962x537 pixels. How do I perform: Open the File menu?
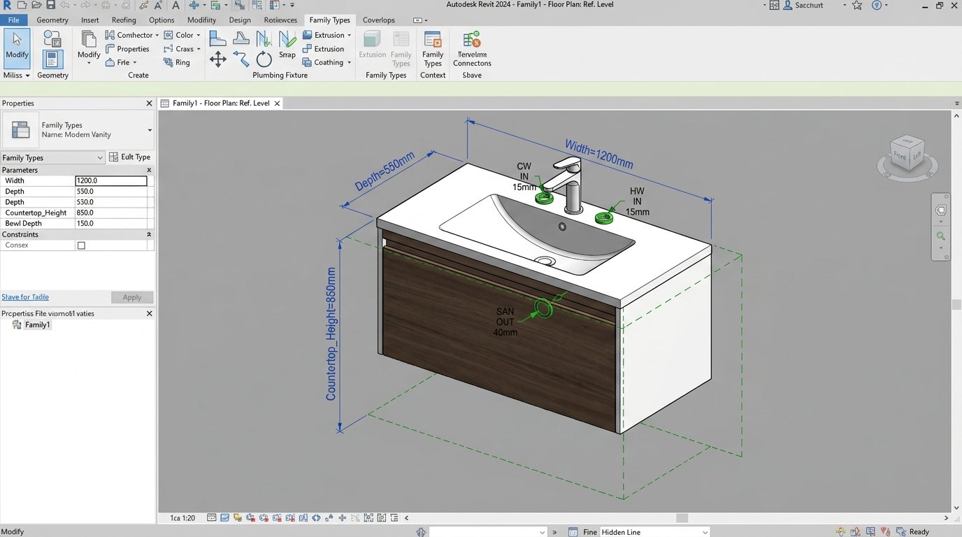pyautogui.click(x=14, y=20)
